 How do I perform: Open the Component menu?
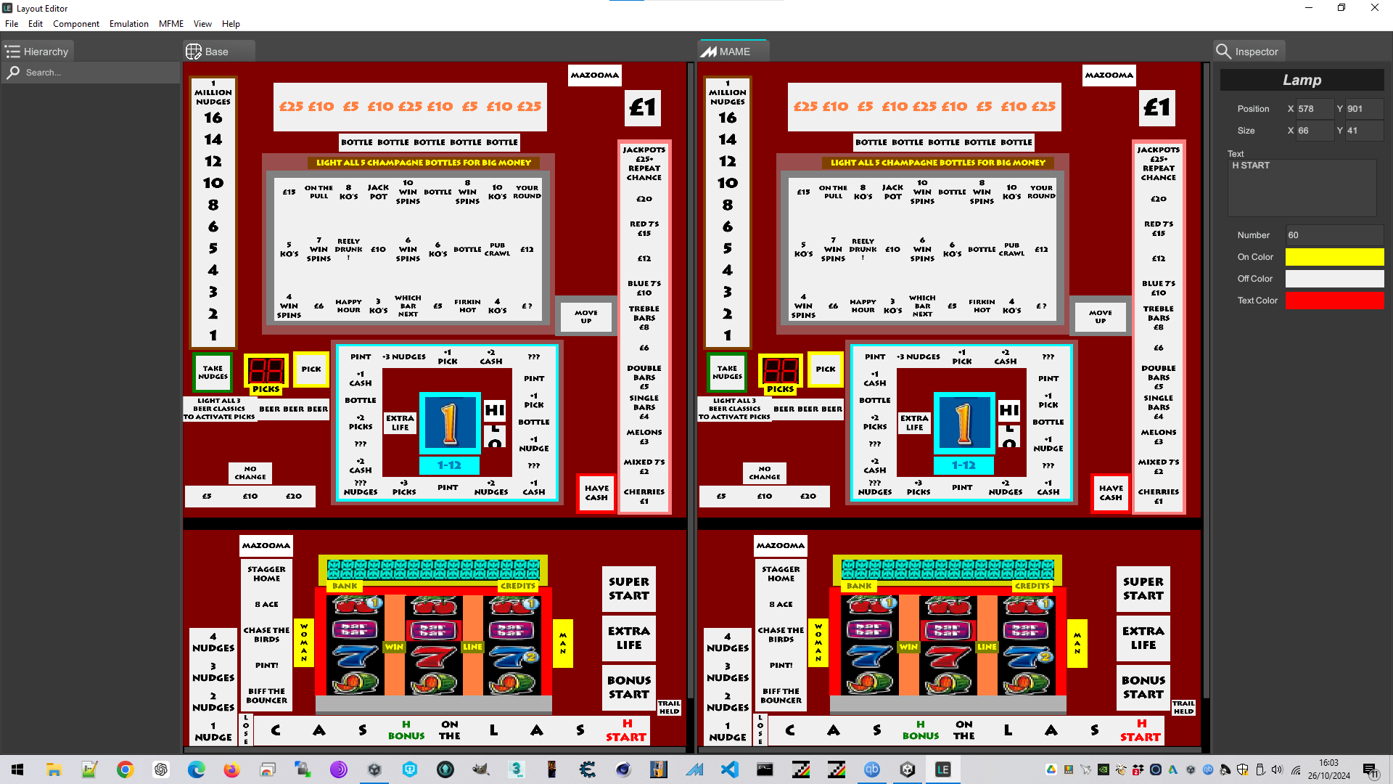point(76,24)
